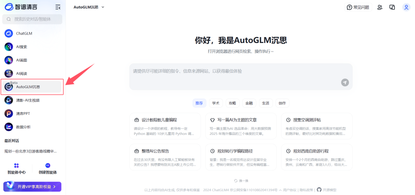Viewport: 415px width, 195px height.
Task: Click refresh icon next to 换一换
Action: 236,181
